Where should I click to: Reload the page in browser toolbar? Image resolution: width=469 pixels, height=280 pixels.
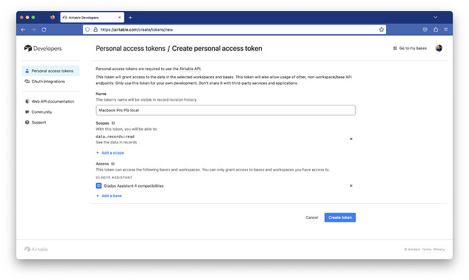(44, 30)
